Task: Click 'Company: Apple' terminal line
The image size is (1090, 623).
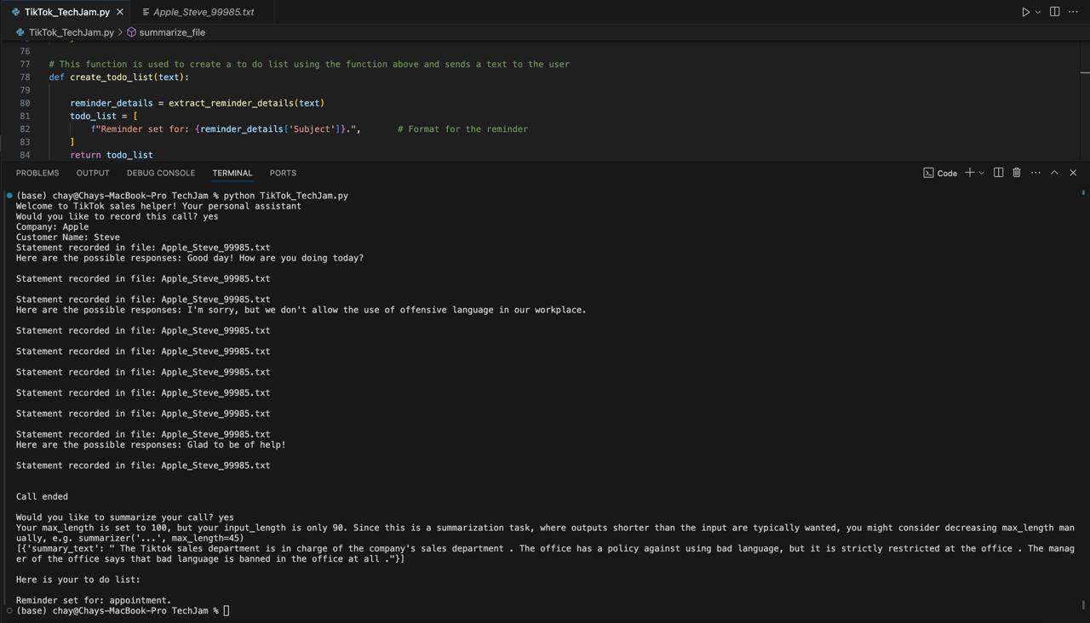Action: click(x=52, y=226)
